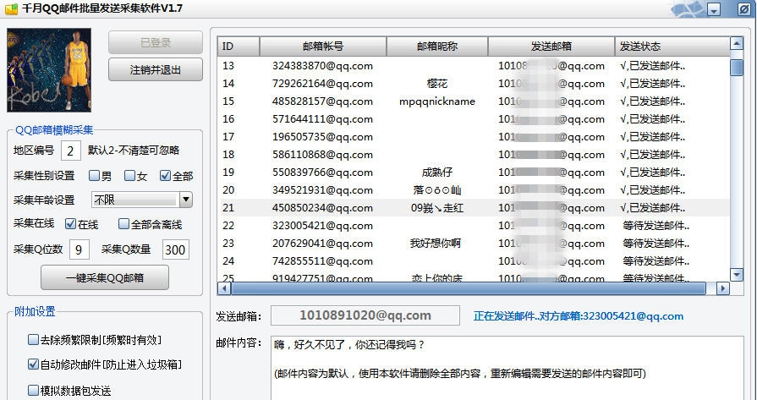
Task: Click nickname mpqqnickname
Action: point(437,101)
